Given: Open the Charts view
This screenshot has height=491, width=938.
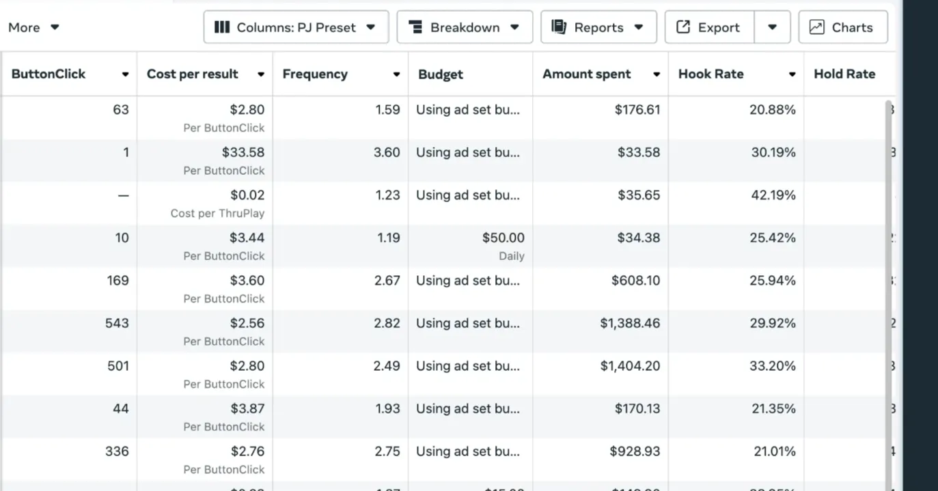Looking at the screenshot, I should [x=843, y=27].
